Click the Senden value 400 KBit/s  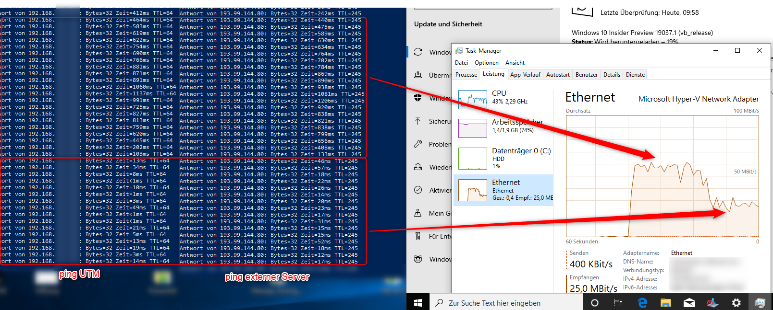[x=591, y=264]
